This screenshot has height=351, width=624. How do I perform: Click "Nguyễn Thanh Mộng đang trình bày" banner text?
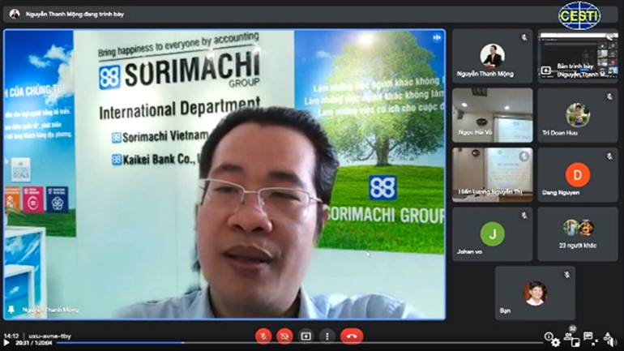(x=75, y=15)
